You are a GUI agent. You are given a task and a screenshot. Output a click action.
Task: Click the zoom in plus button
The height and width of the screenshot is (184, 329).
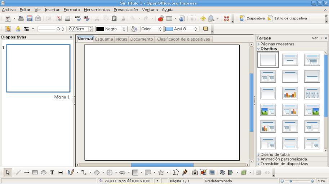coord(312,181)
